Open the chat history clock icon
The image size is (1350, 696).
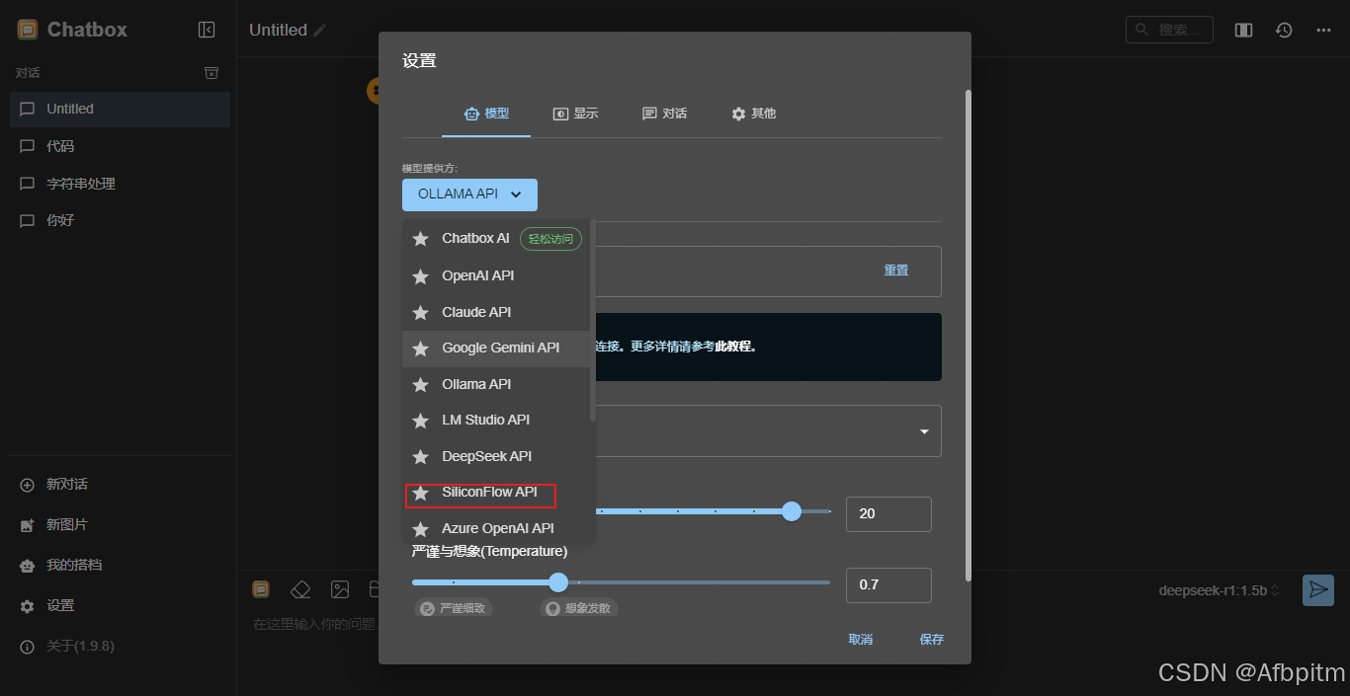tap(1284, 31)
